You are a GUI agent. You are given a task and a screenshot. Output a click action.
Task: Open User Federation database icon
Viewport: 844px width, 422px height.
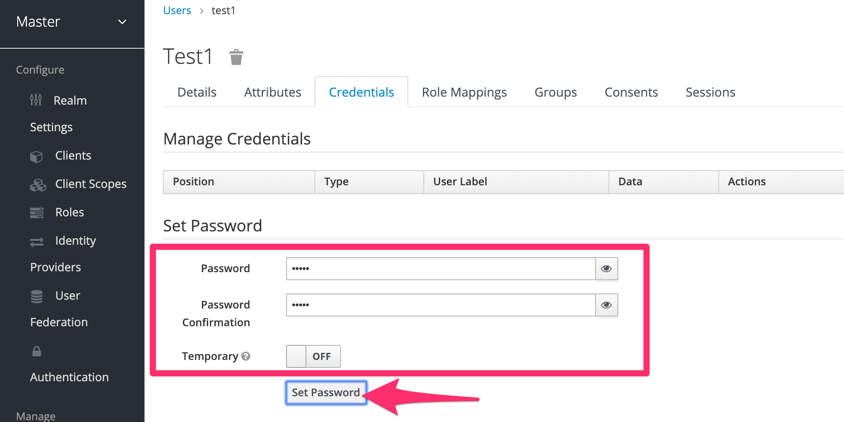pos(37,296)
